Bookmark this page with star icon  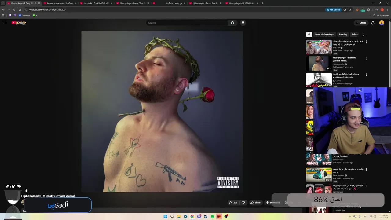click(x=350, y=9)
